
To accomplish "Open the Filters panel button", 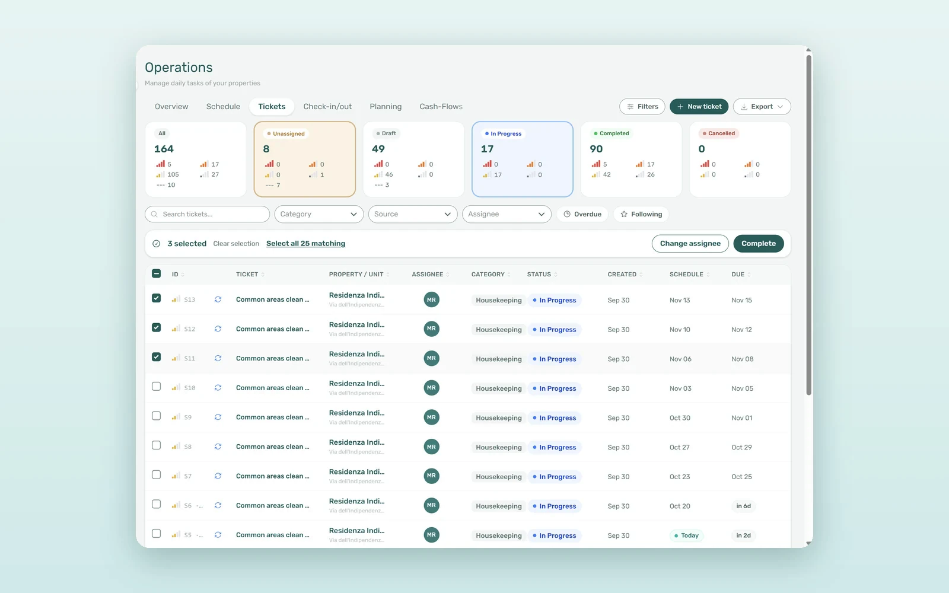I will [642, 107].
